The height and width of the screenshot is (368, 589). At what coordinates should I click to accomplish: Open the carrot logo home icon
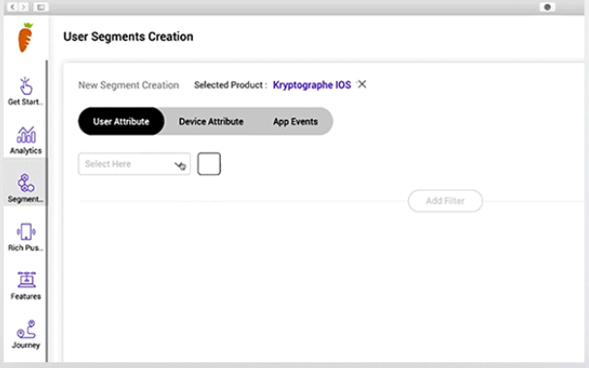(x=25, y=38)
